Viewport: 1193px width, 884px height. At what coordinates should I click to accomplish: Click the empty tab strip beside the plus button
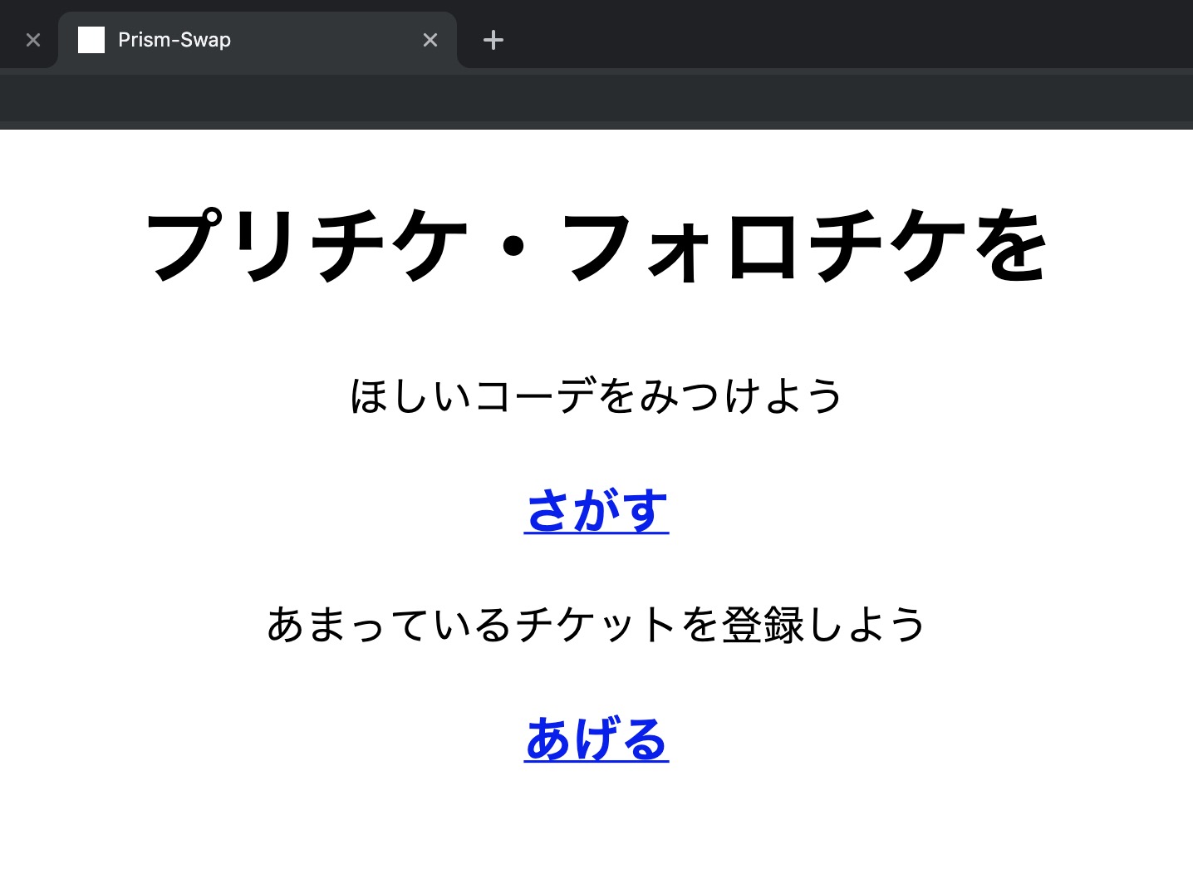pos(831,37)
